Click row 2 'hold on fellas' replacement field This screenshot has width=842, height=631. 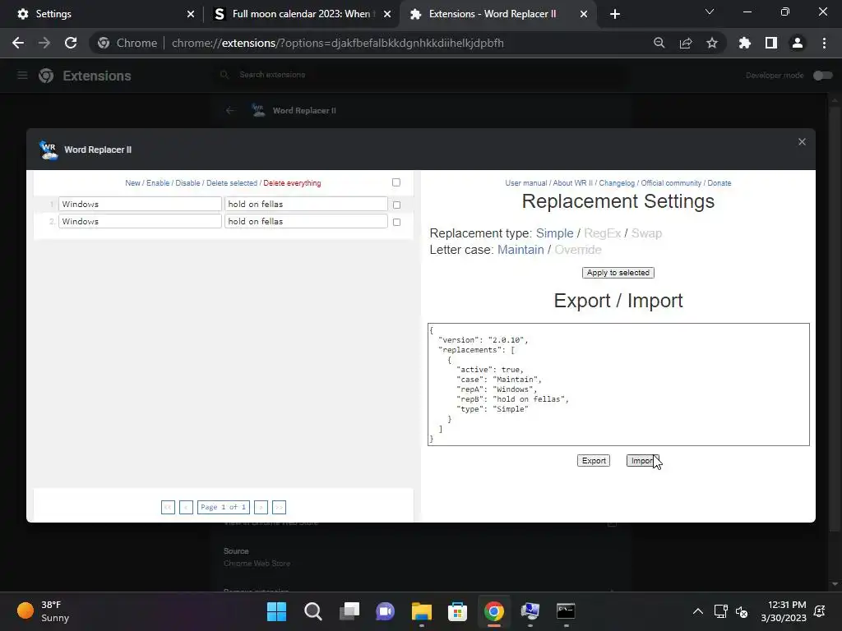(306, 221)
